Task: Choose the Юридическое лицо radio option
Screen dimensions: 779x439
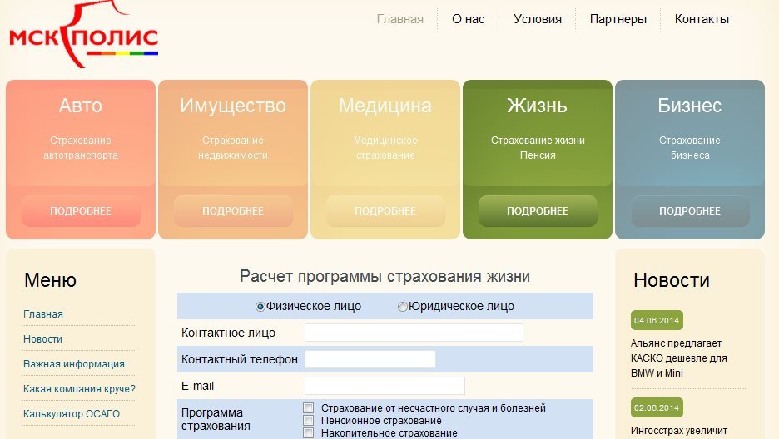Action: click(x=403, y=307)
